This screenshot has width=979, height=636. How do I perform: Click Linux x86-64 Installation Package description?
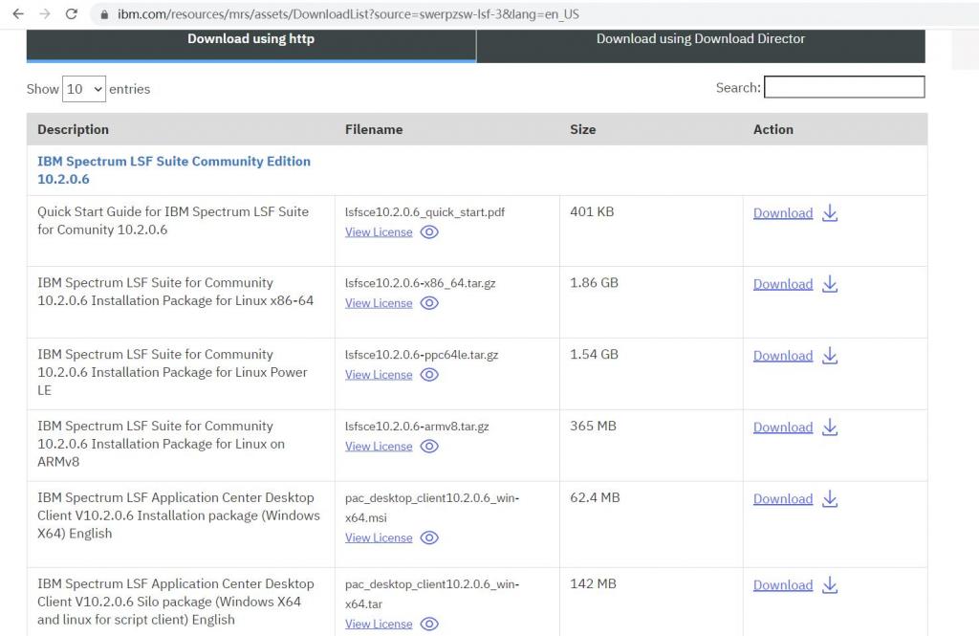pyautogui.click(x=176, y=292)
